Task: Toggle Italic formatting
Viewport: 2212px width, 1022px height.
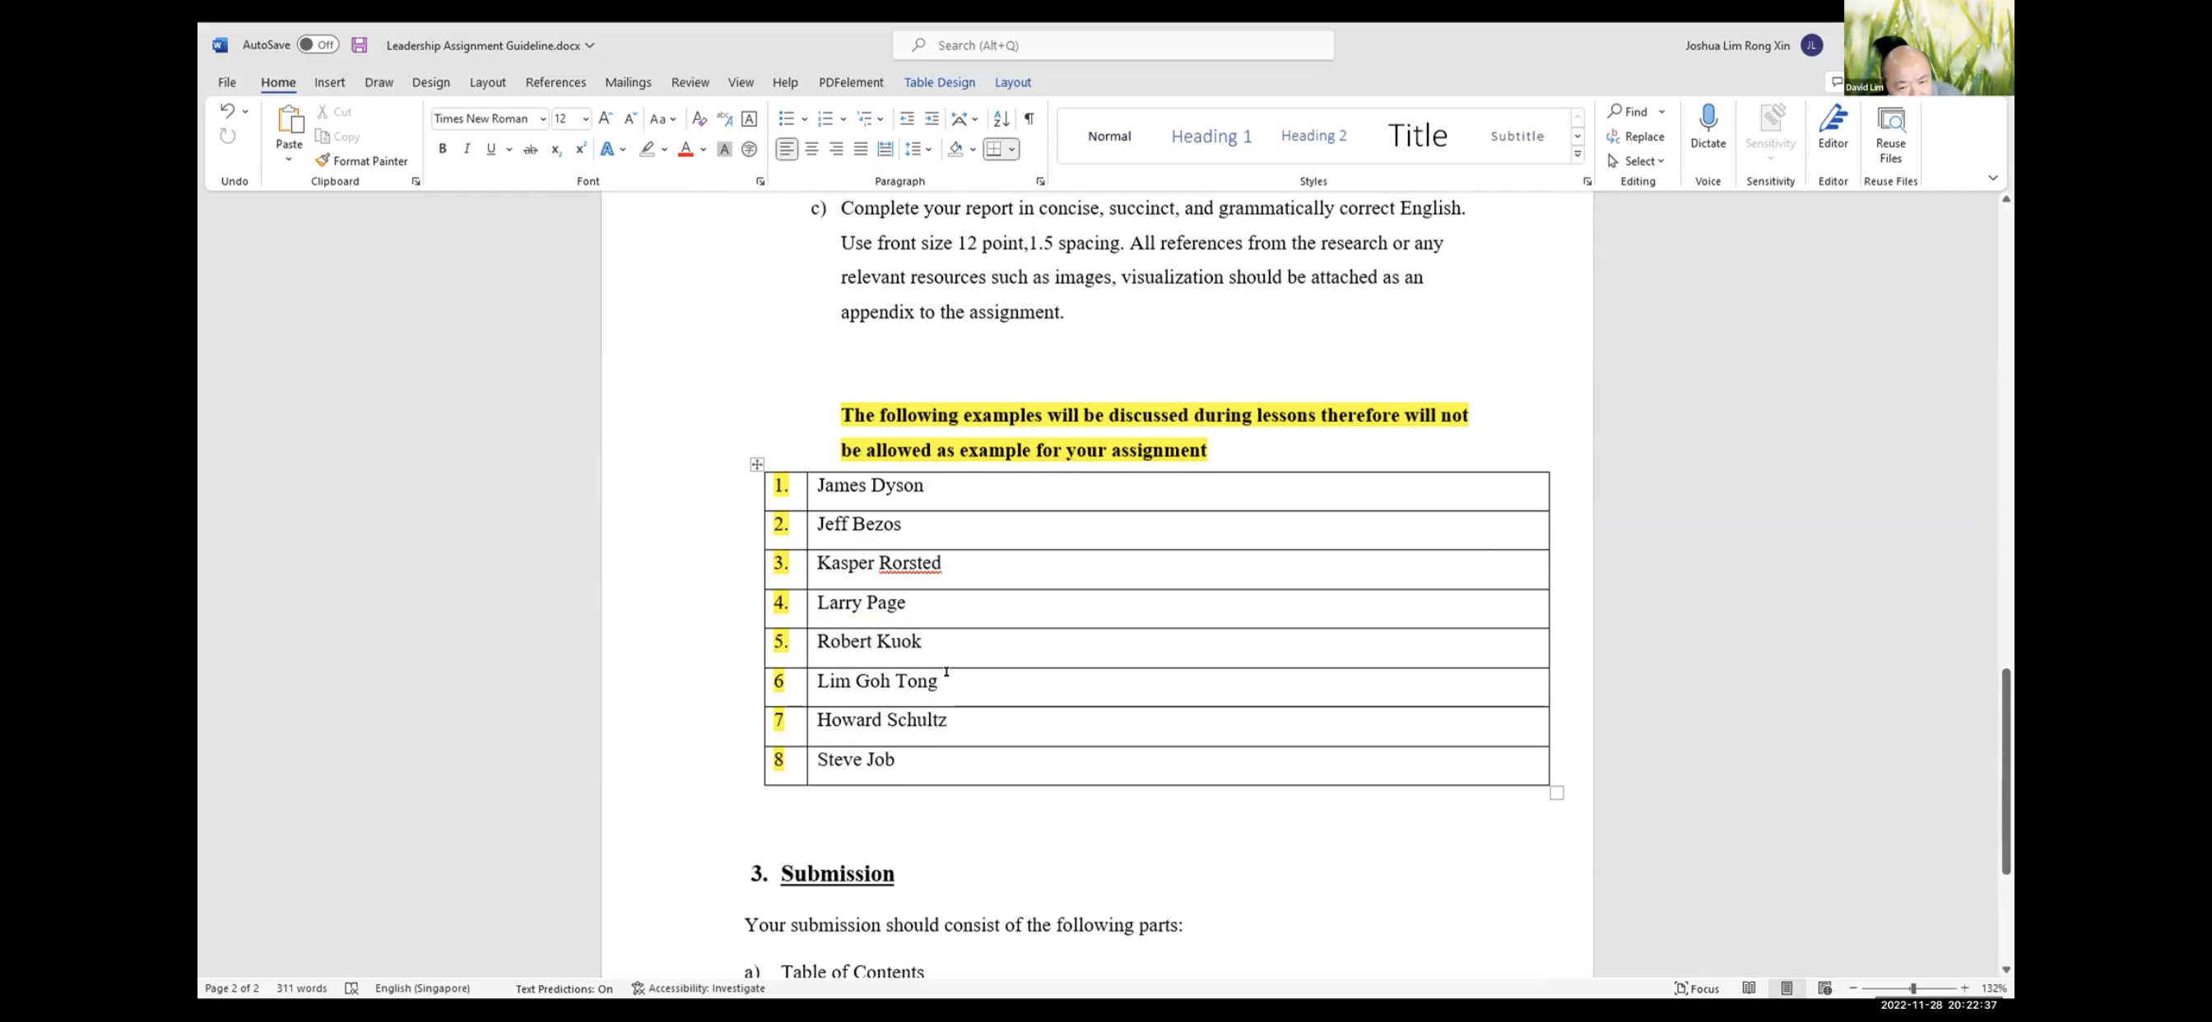Action: coord(467,150)
